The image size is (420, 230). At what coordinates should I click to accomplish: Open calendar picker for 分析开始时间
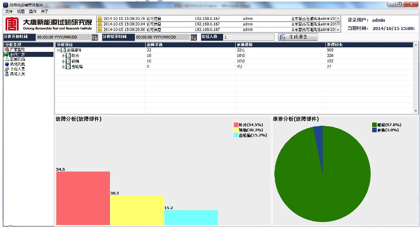[95, 37]
